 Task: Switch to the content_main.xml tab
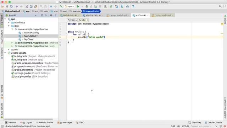(162, 15)
